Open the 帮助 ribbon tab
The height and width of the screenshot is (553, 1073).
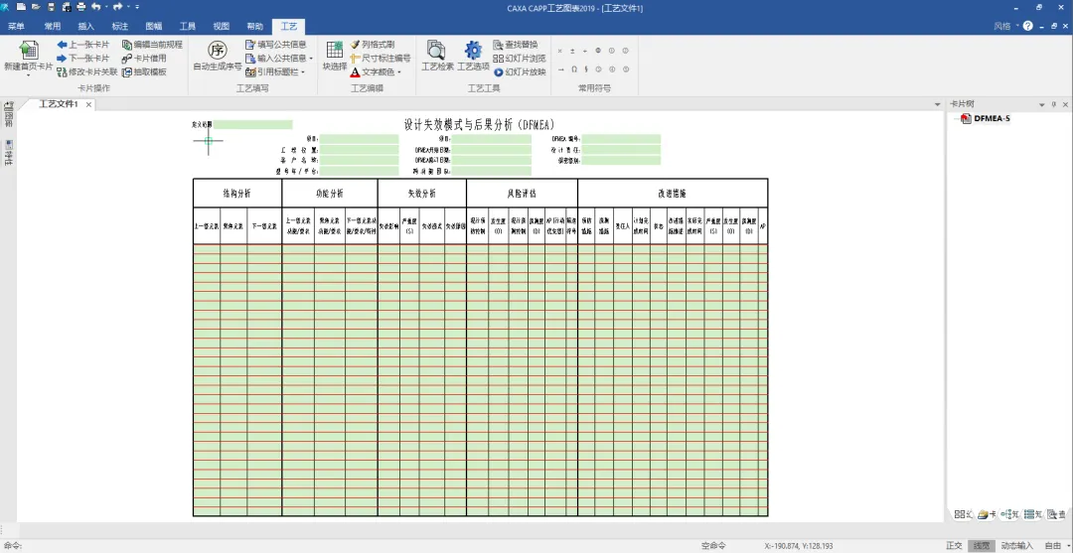coord(254,26)
